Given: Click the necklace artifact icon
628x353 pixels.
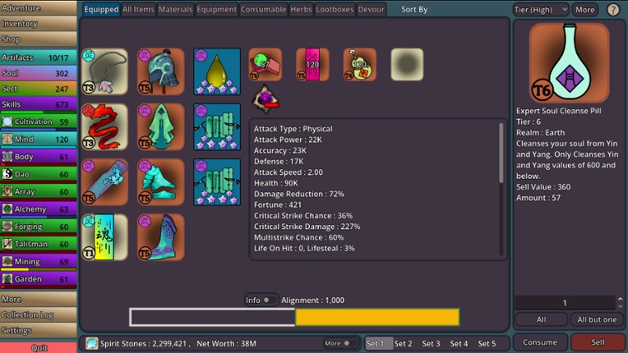Looking at the screenshot, I should click(104, 71).
